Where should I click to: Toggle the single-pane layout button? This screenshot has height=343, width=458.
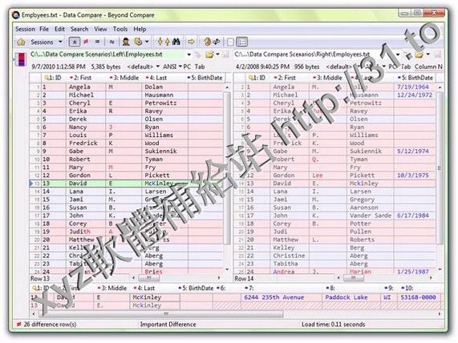tap(230, 42)
